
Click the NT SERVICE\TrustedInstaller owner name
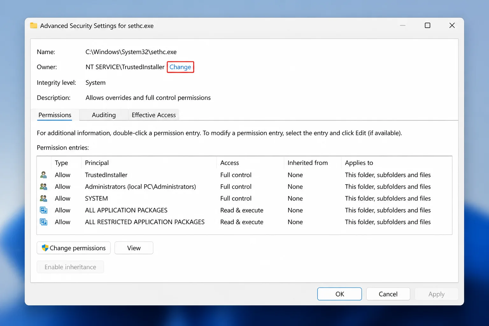[125, 67]
